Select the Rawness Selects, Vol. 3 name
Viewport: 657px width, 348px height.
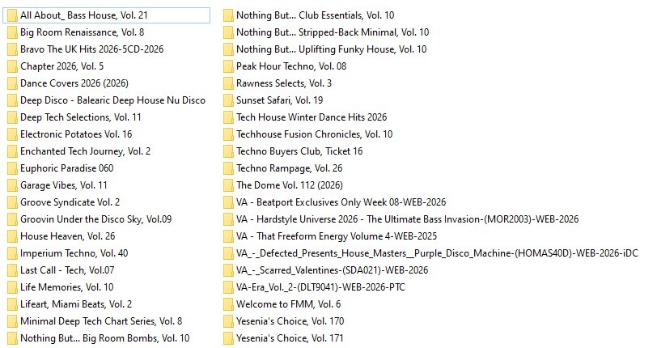[x=284, y=83]
